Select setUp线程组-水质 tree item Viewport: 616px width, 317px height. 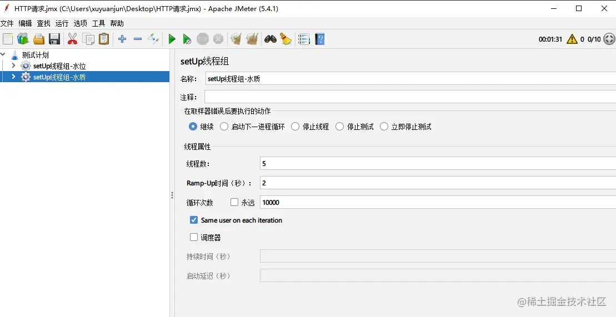(x=59, y=77)
